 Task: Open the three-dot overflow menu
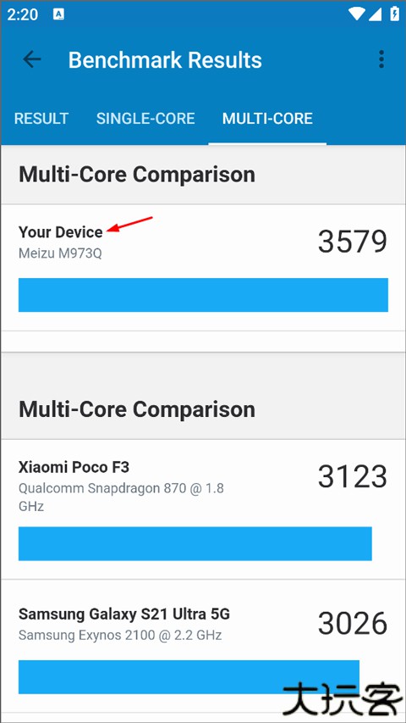click(x=381, y=59)
